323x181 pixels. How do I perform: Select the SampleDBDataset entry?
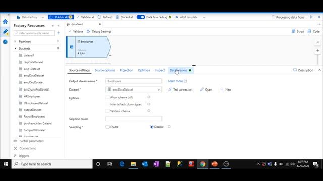(x=35, y=130)
